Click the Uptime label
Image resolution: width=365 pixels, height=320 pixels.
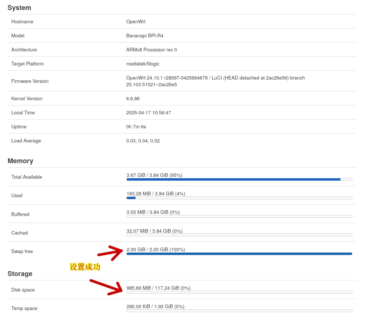coord(19,127)
